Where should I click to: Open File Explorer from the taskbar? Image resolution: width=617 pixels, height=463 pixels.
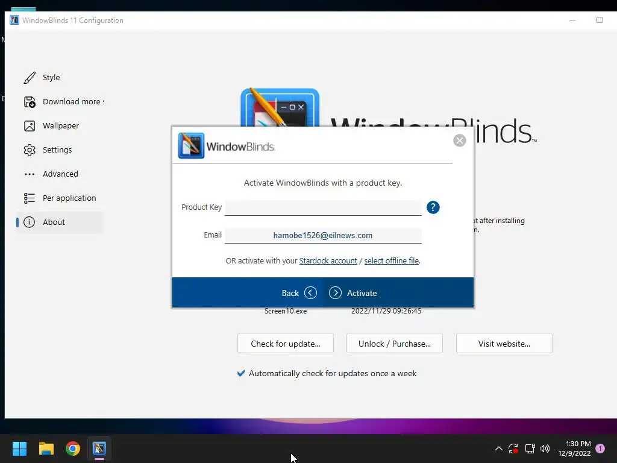click(46, 449)
